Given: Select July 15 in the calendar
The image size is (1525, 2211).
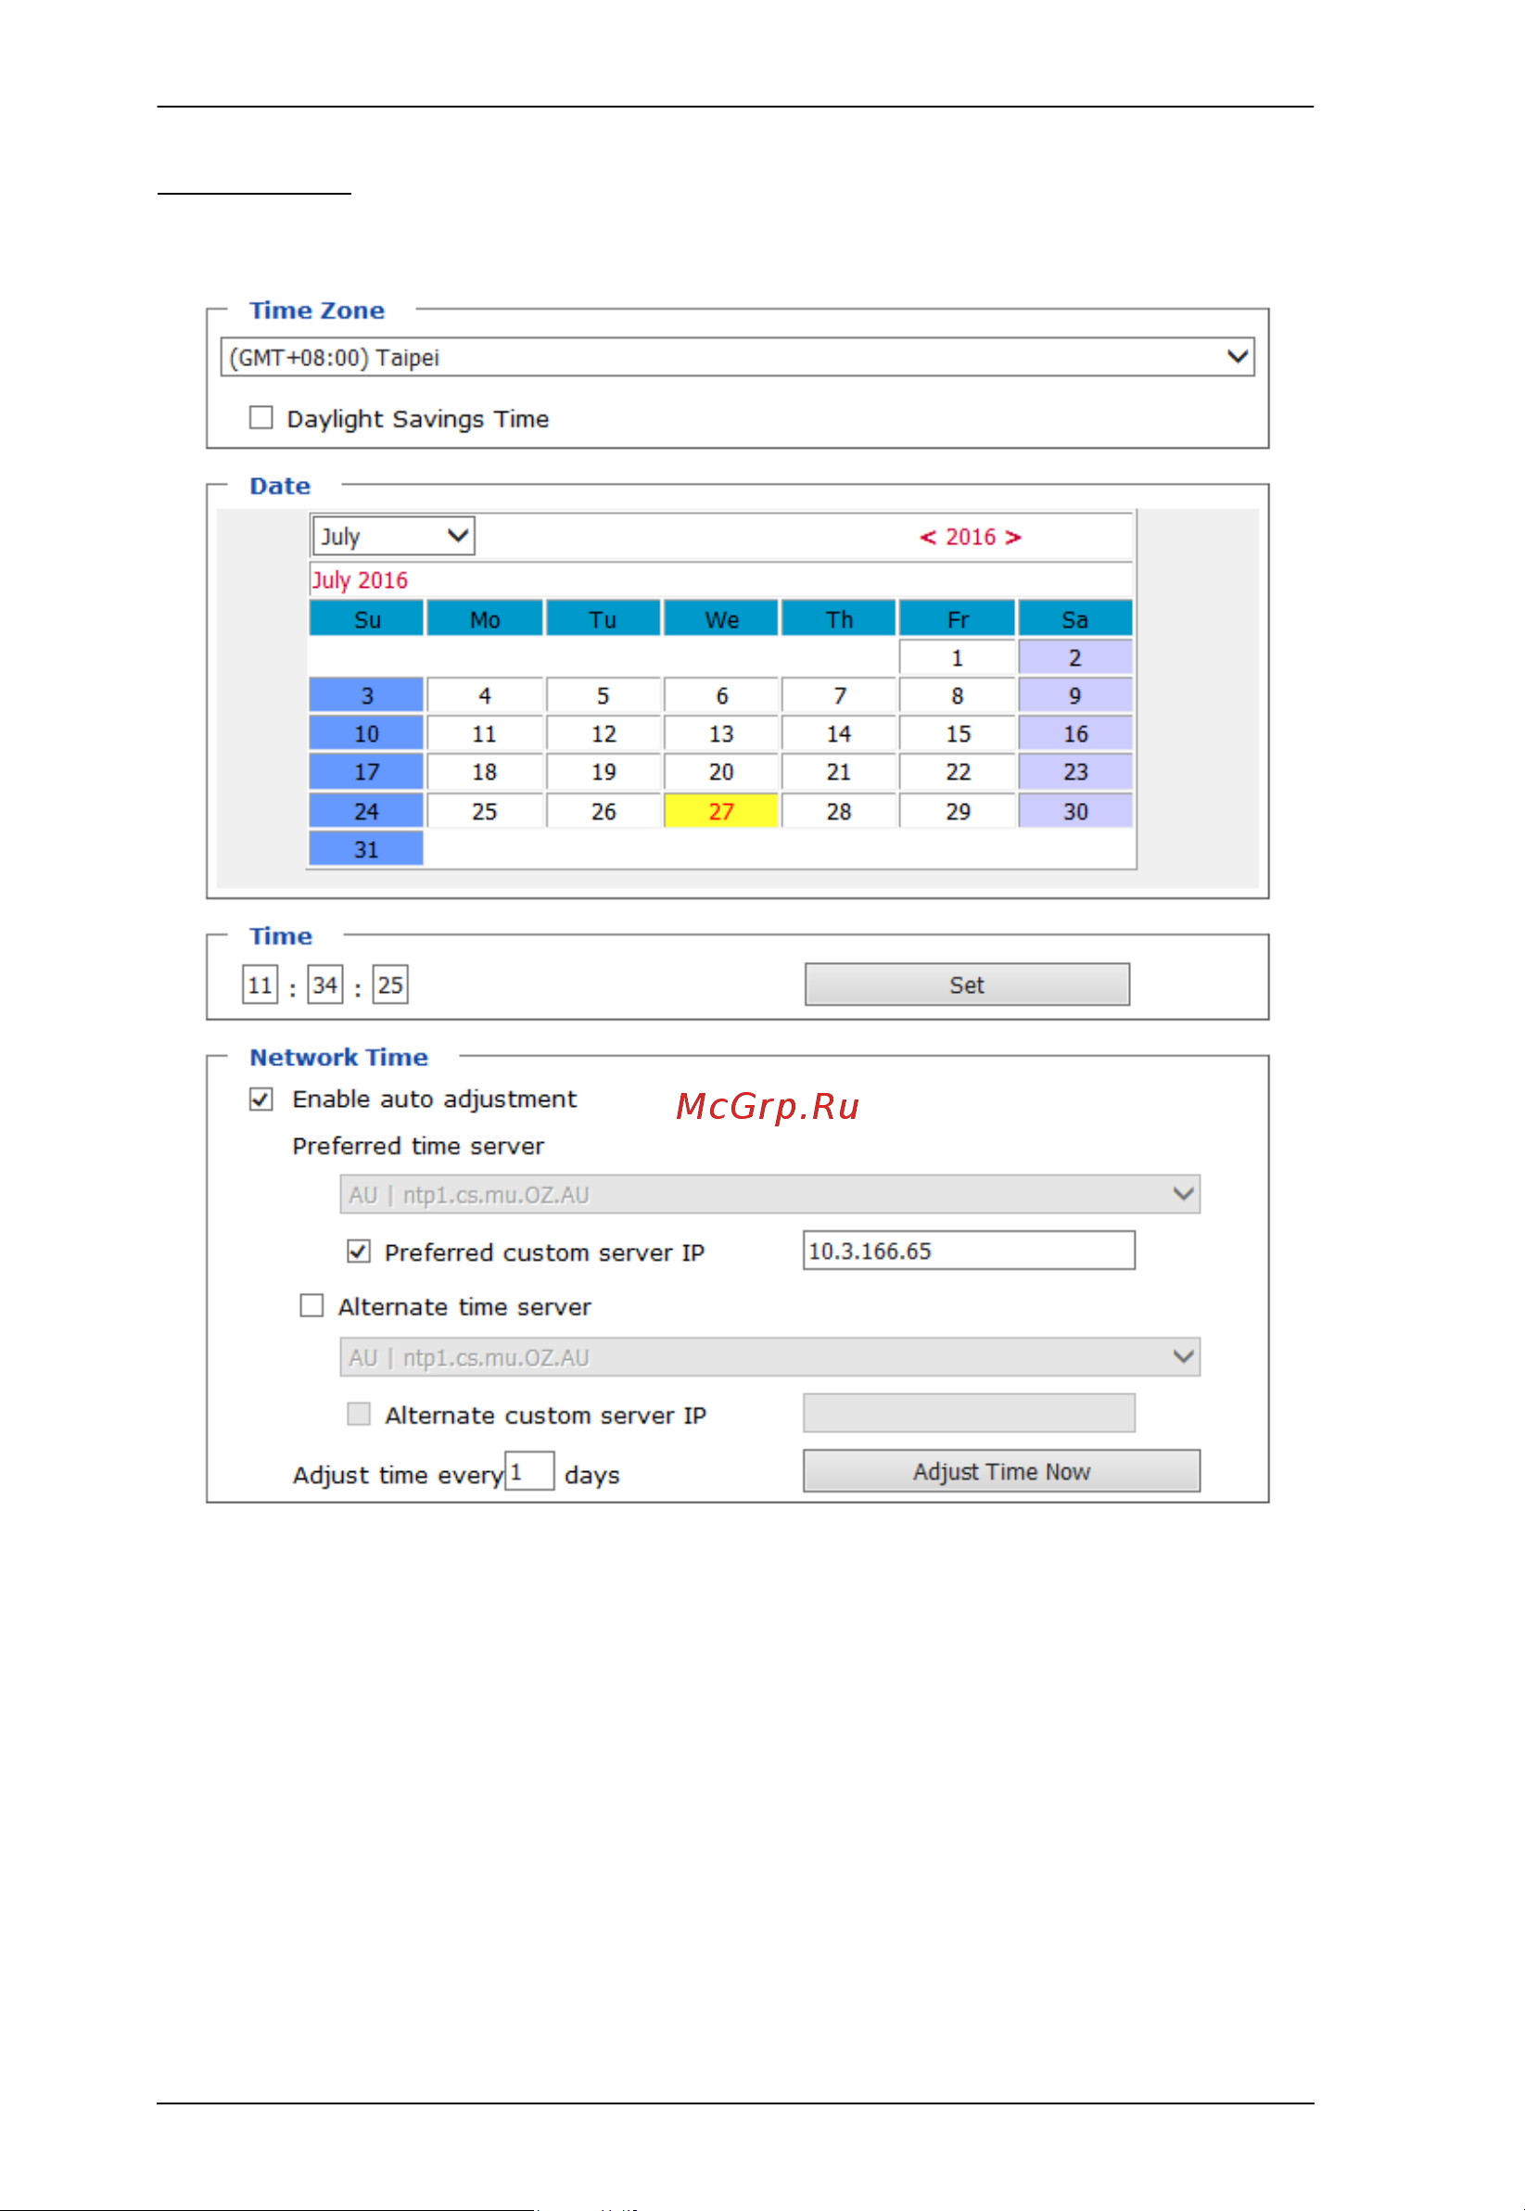Looking at the screenshot, I should pos(957,734).
